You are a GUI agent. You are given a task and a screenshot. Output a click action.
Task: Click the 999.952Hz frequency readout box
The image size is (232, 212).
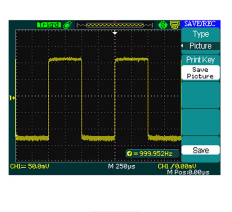[152, 154]
